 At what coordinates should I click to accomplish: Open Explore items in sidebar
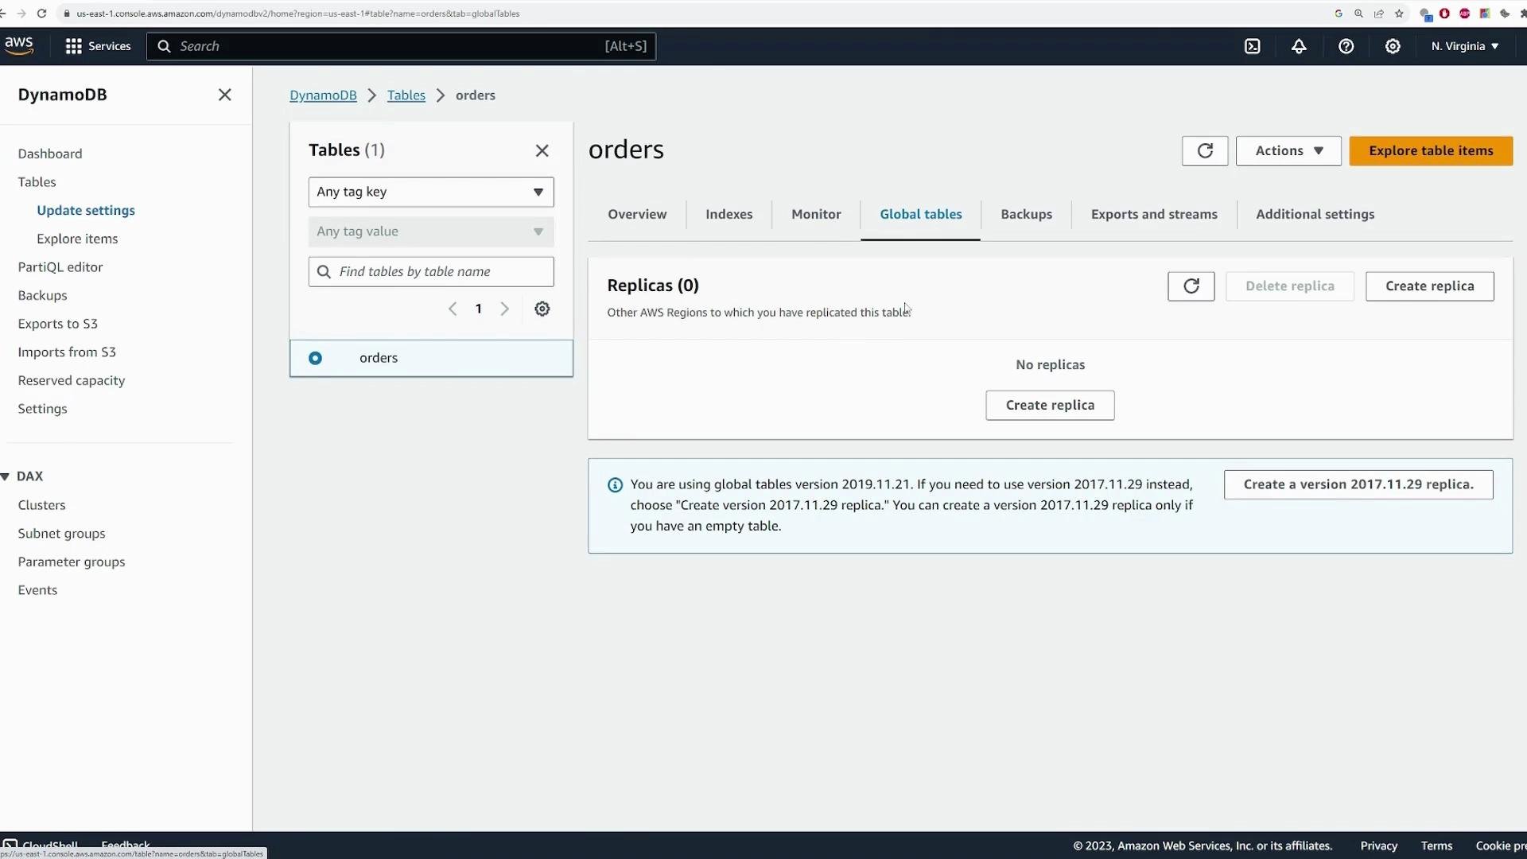click(x=77, y=239)
